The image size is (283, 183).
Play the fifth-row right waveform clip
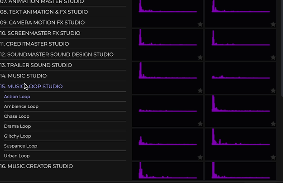240,144
